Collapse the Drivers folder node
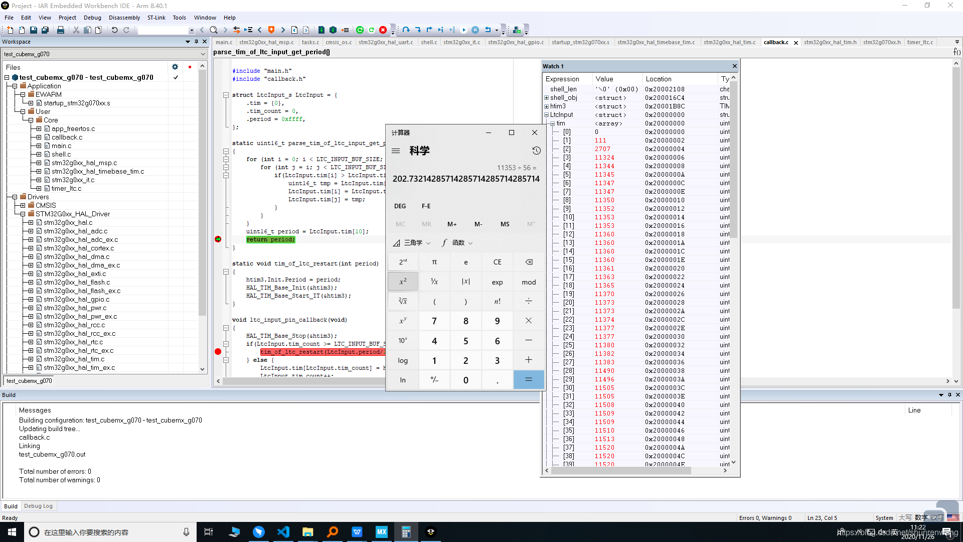Screen dimensions: 963x542 click(x=15, y=197)
